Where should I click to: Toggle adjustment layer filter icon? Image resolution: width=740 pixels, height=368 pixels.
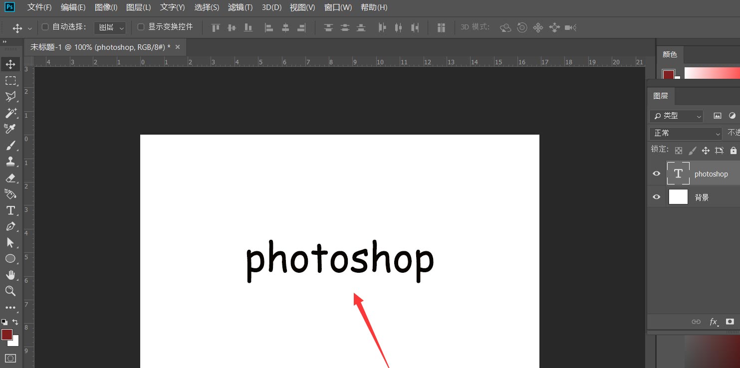click(x=732, y=116)
